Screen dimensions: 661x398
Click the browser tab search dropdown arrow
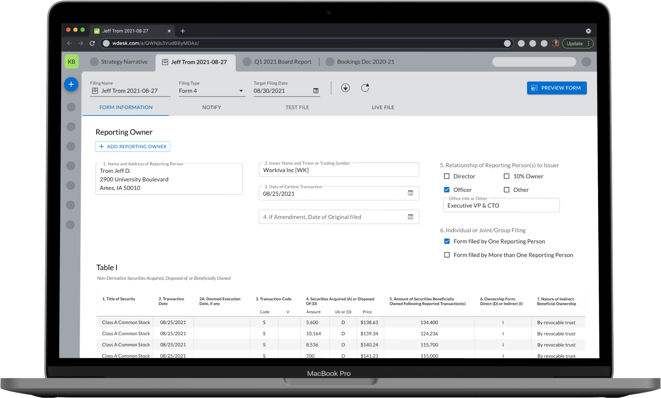pyautogui.click(x=588, y=31)
